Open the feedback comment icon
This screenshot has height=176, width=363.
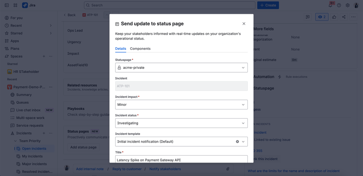(307, 17)
